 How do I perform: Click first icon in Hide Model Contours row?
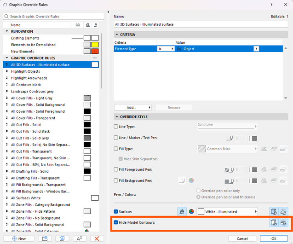click(274, 222)
